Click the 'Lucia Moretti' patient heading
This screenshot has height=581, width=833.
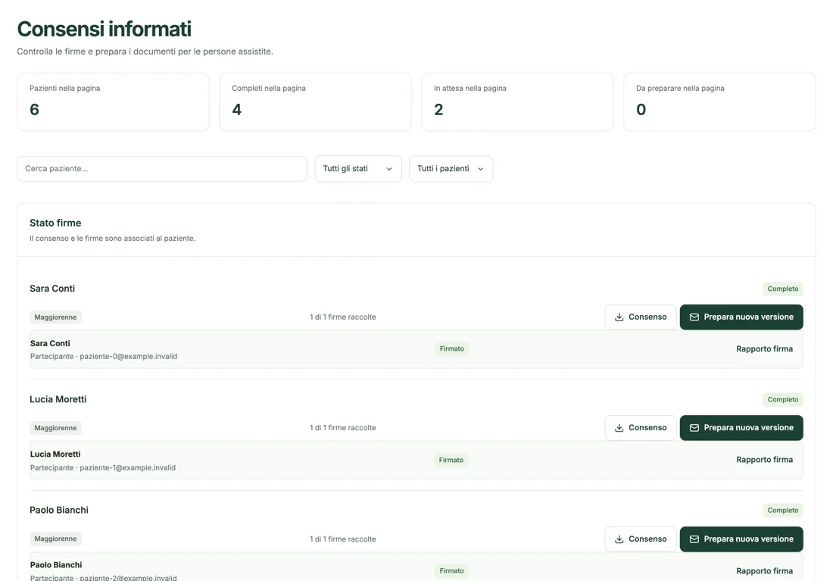coord(58,399)
